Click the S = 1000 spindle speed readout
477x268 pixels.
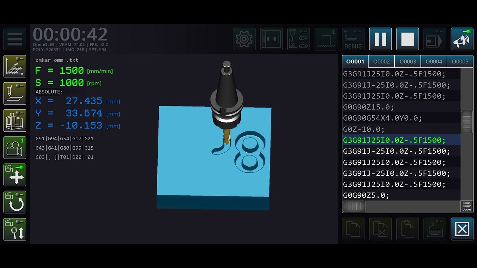[x=68, y=83]
